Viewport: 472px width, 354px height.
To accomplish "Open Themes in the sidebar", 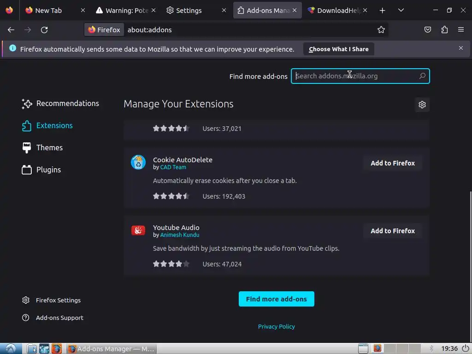I will point(42,147).
